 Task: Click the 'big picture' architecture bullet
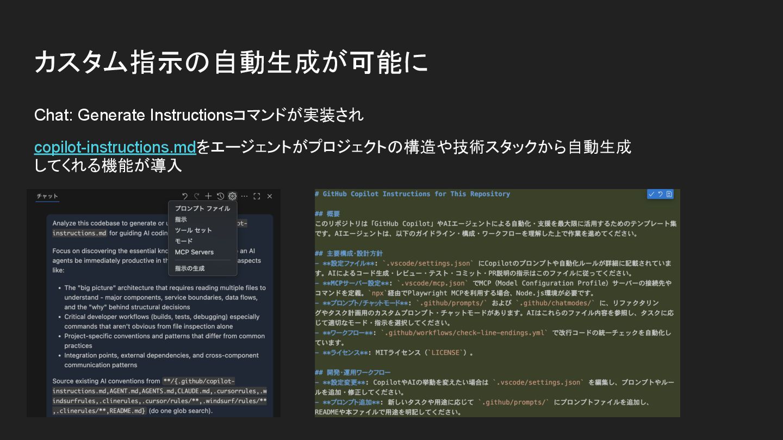(x=165, y=298)
